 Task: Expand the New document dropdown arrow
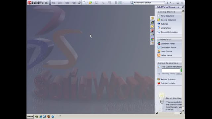(87, 3)
